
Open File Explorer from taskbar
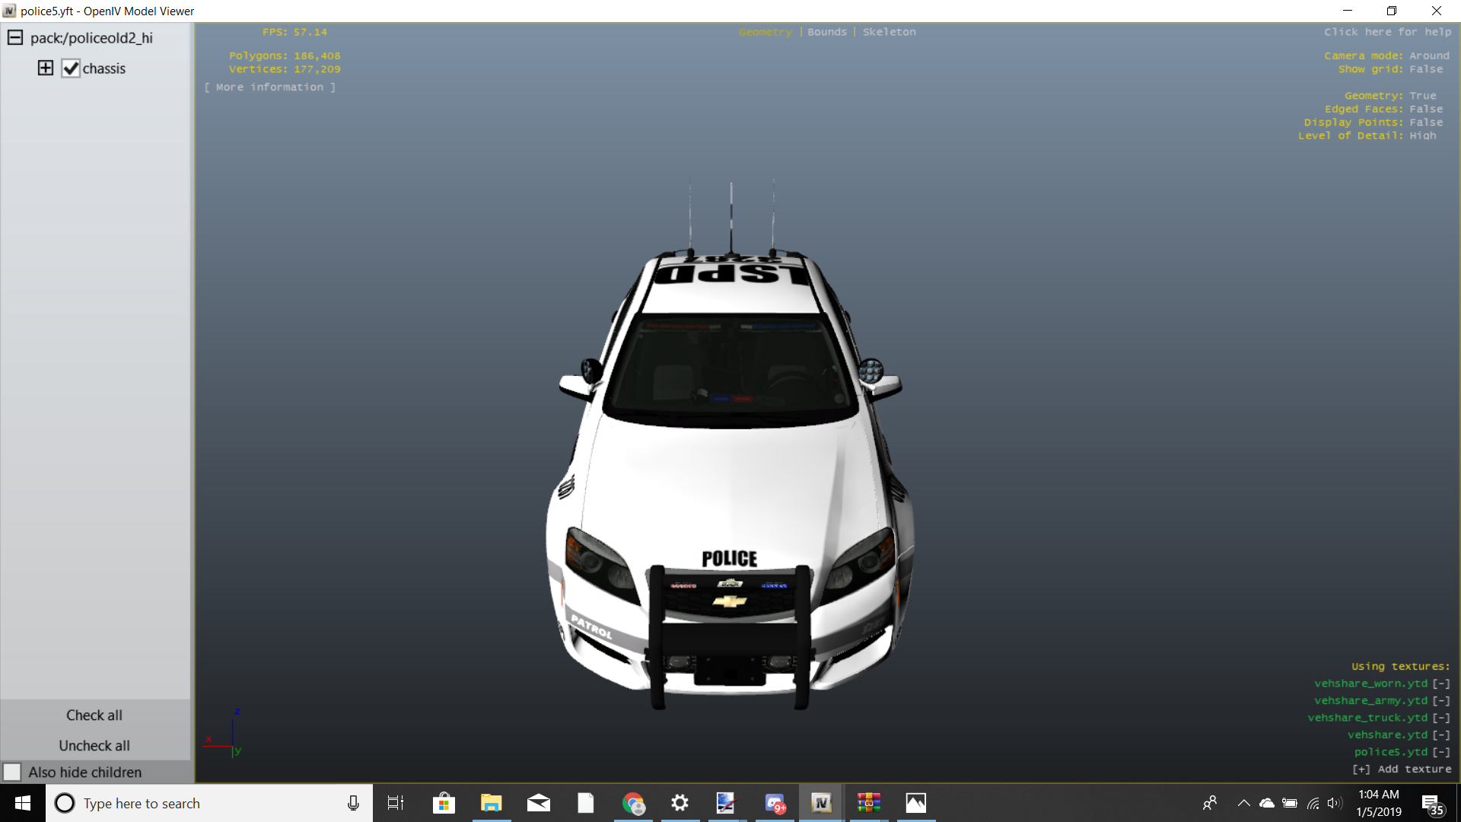coord(492,803)
